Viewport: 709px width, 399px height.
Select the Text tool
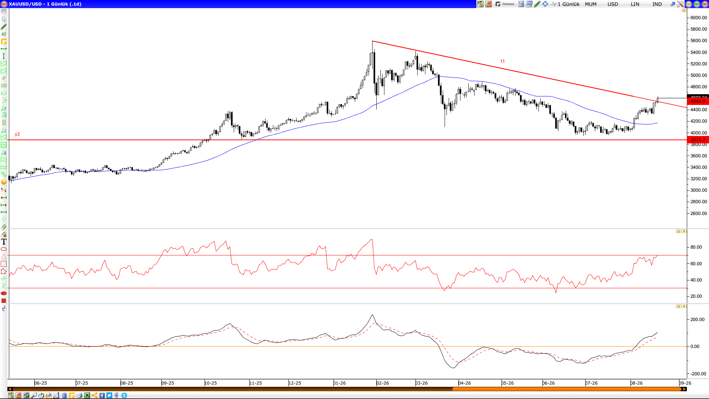click(x=4, y=242)
